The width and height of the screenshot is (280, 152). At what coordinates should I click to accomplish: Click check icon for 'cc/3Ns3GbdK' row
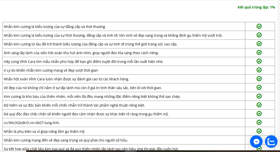(x=259, y=122)
